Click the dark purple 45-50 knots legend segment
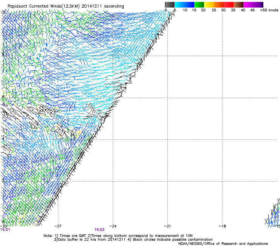280x246 pixels. point(258,5)
